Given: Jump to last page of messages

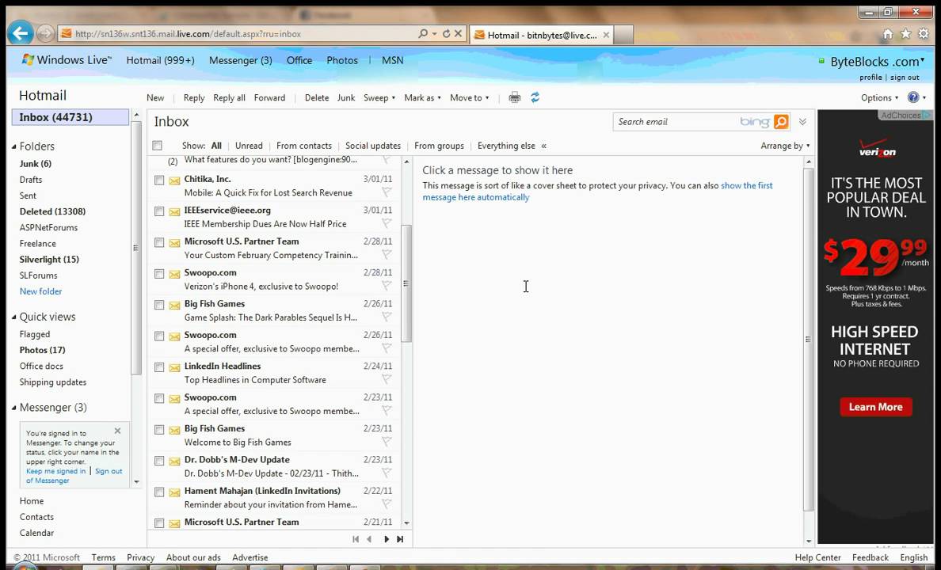Looking at the screenshot, I should coord(400,539).
